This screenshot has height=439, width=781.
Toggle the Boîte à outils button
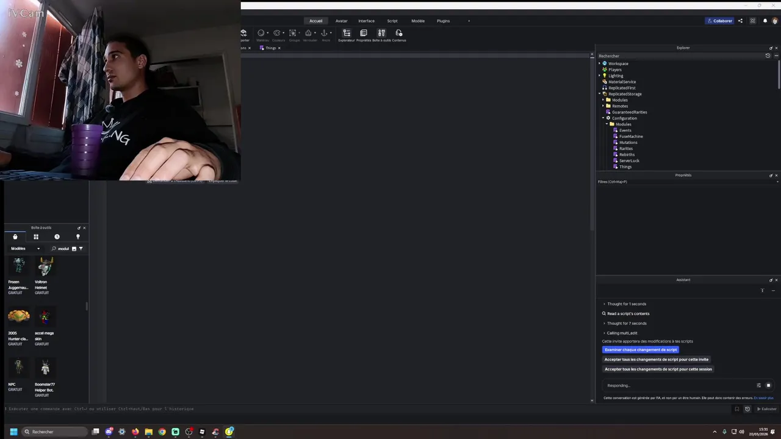pyautogui.click(x=381, y=35)
